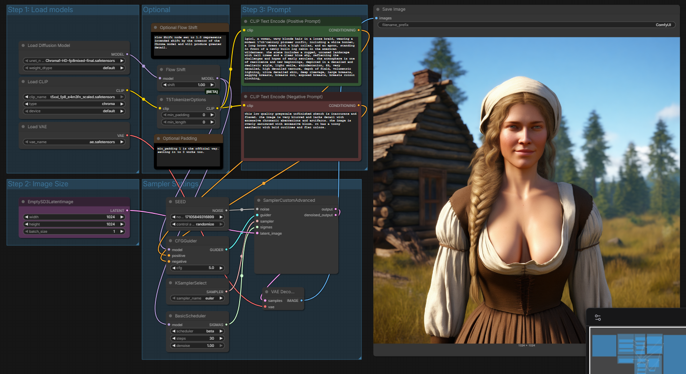The height and width of the screenshot is (374, 686).
Task: Select the 'Optional' group title
Action: [157, 10]
